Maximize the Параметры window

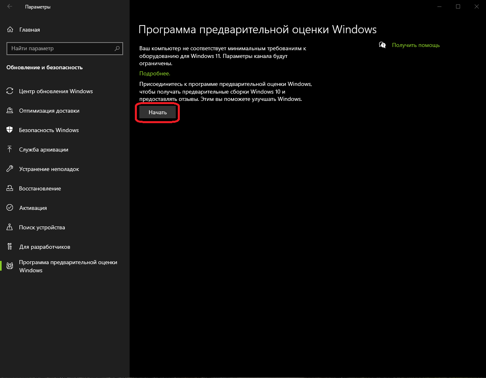tap(458, 6)
